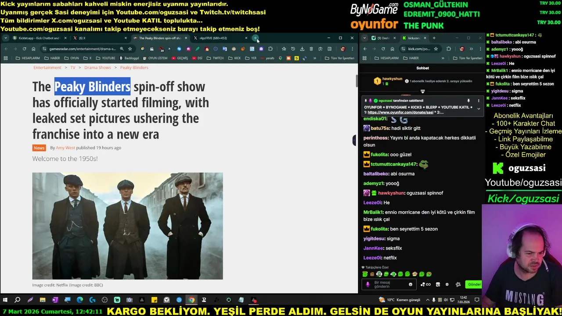Open the volume icon in the system tray
The height and width of the screenshot is (316, 562).
pyautogui.click(x=446, y=300)
